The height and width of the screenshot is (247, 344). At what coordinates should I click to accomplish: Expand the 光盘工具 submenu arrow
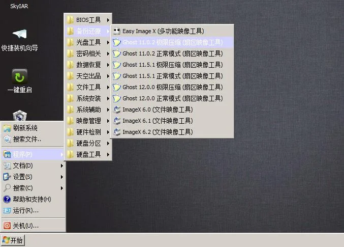[108, 42]
